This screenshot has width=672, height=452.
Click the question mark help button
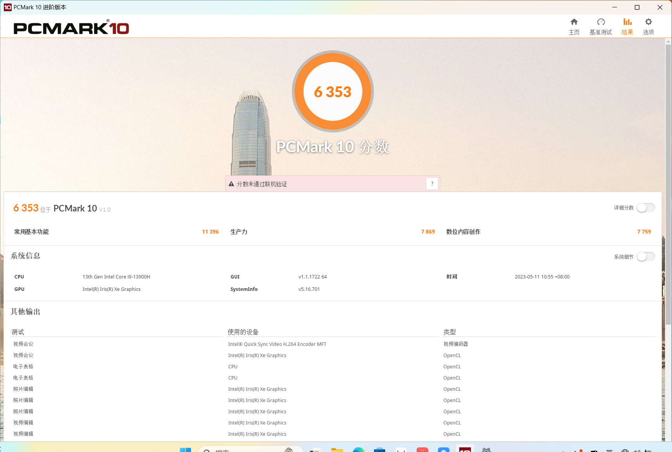432,184
